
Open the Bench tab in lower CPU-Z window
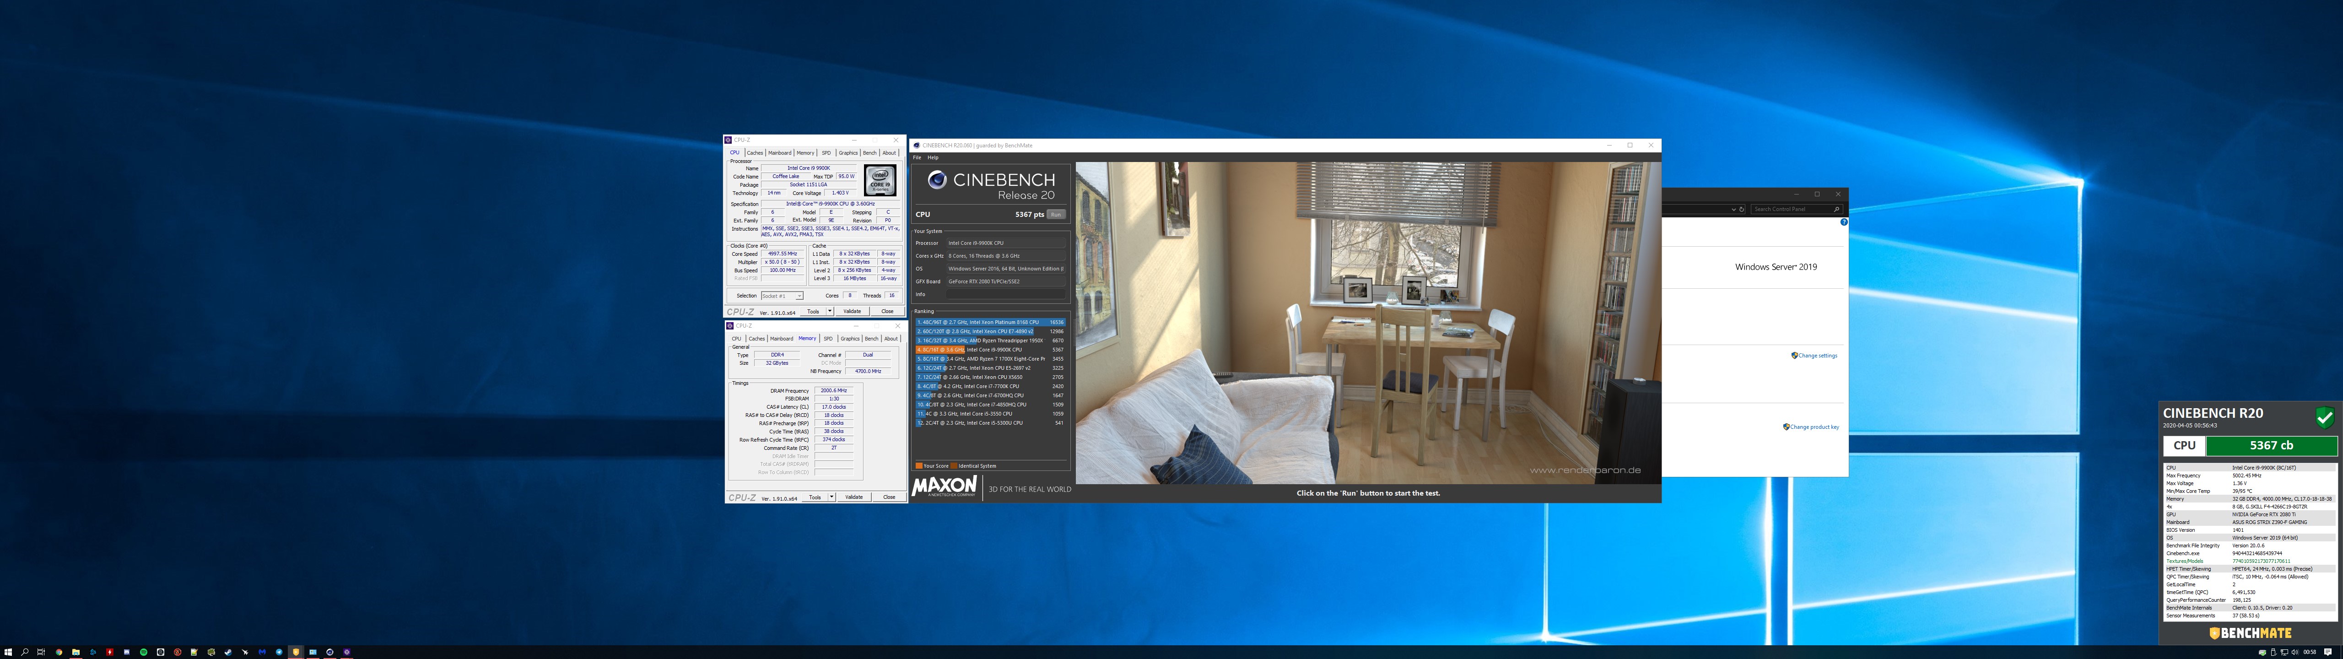point(872,339)
